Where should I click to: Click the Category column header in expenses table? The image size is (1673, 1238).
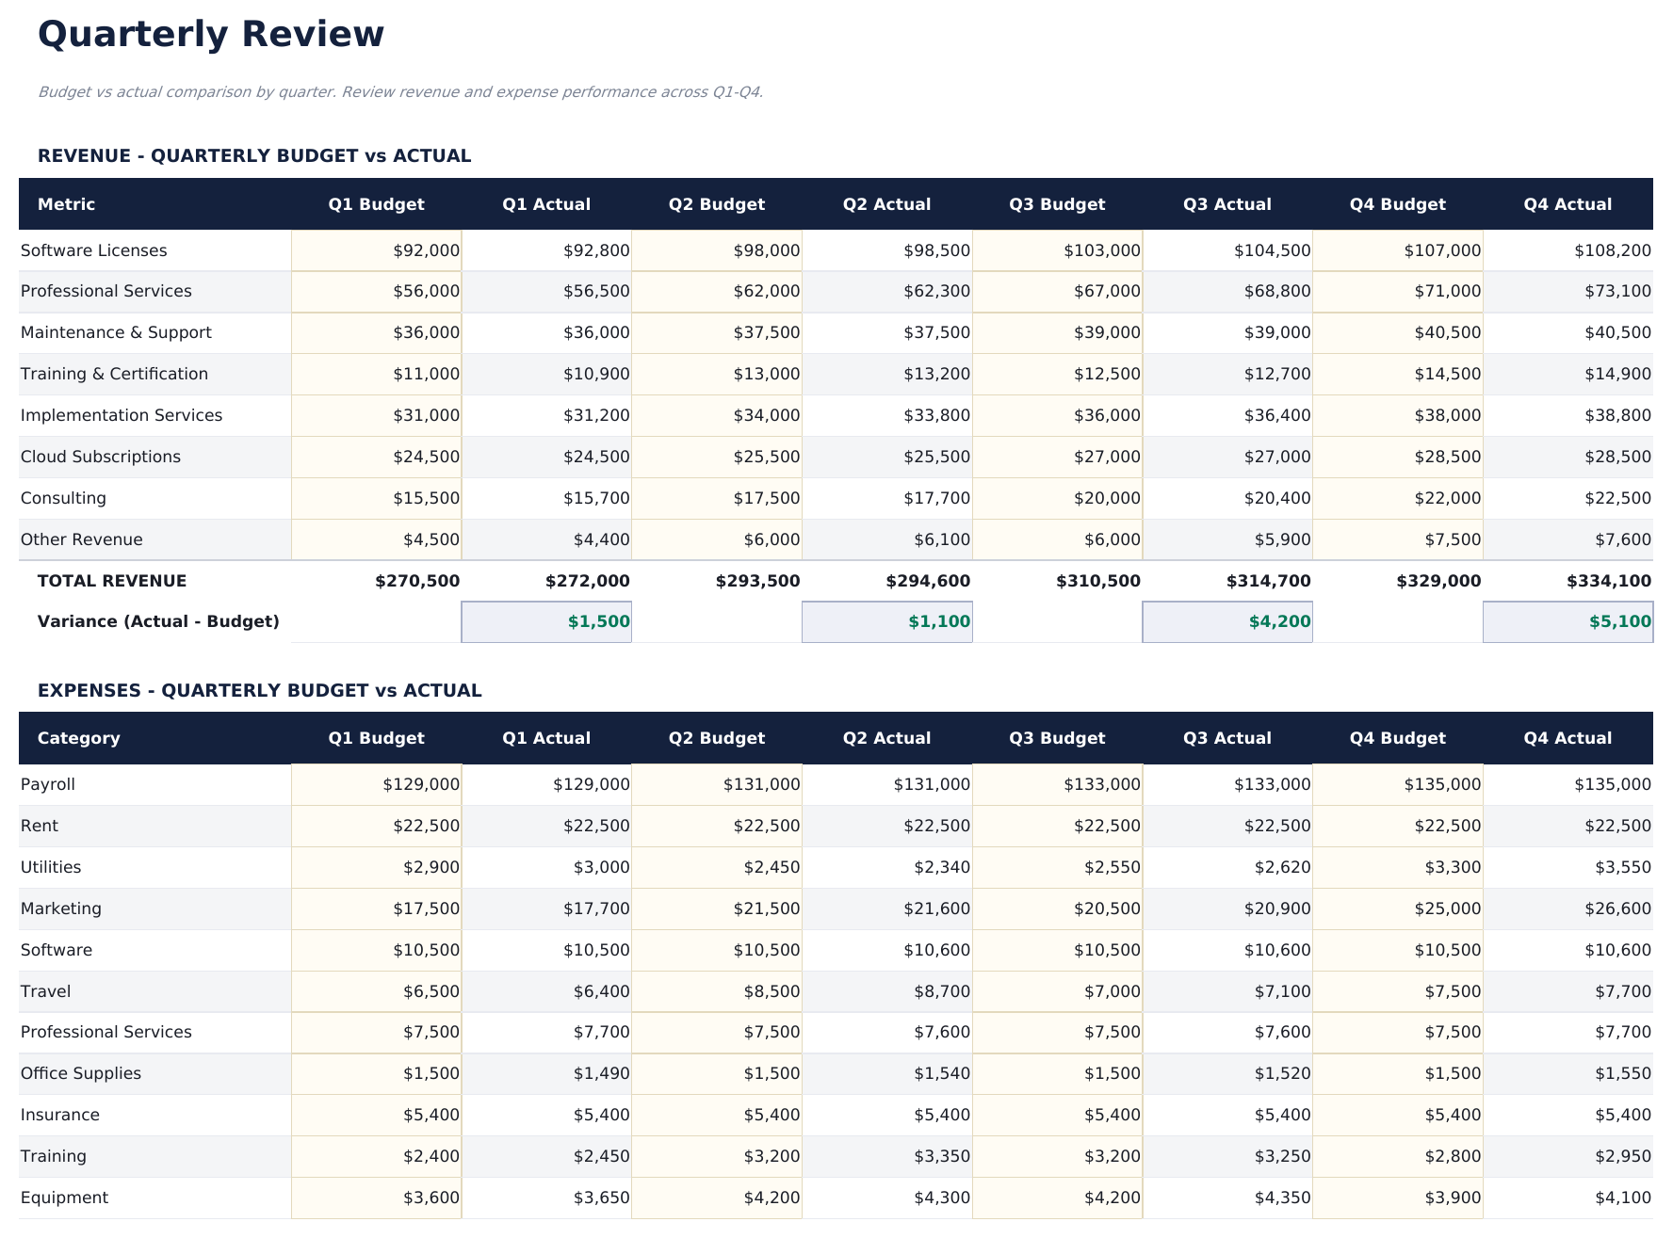click(x=79, y=738)
